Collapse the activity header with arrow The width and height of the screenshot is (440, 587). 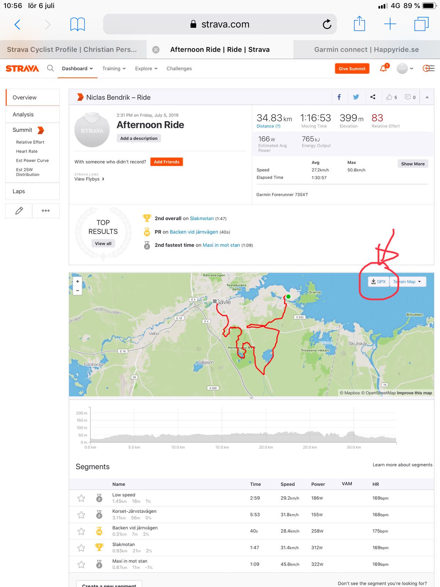point(427,97)
